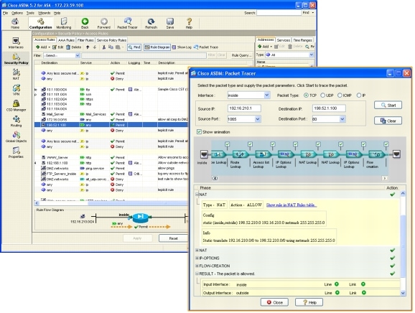Close the Packet Tracer with Close button
415x313 pixels.
[274, 302]
